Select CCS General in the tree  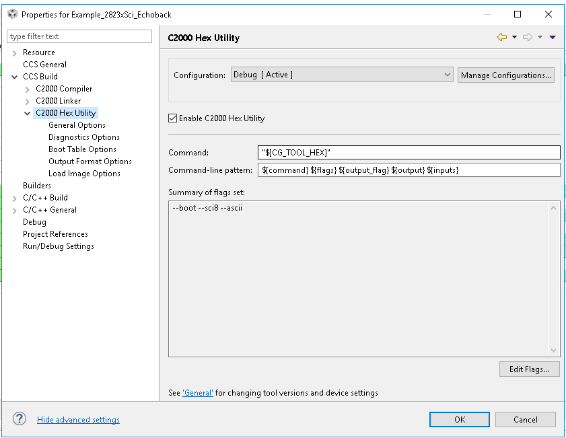(45, 64)
